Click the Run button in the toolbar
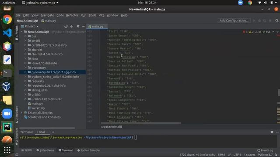The height and width of the screenshot is (157, 280). [254, 20]
